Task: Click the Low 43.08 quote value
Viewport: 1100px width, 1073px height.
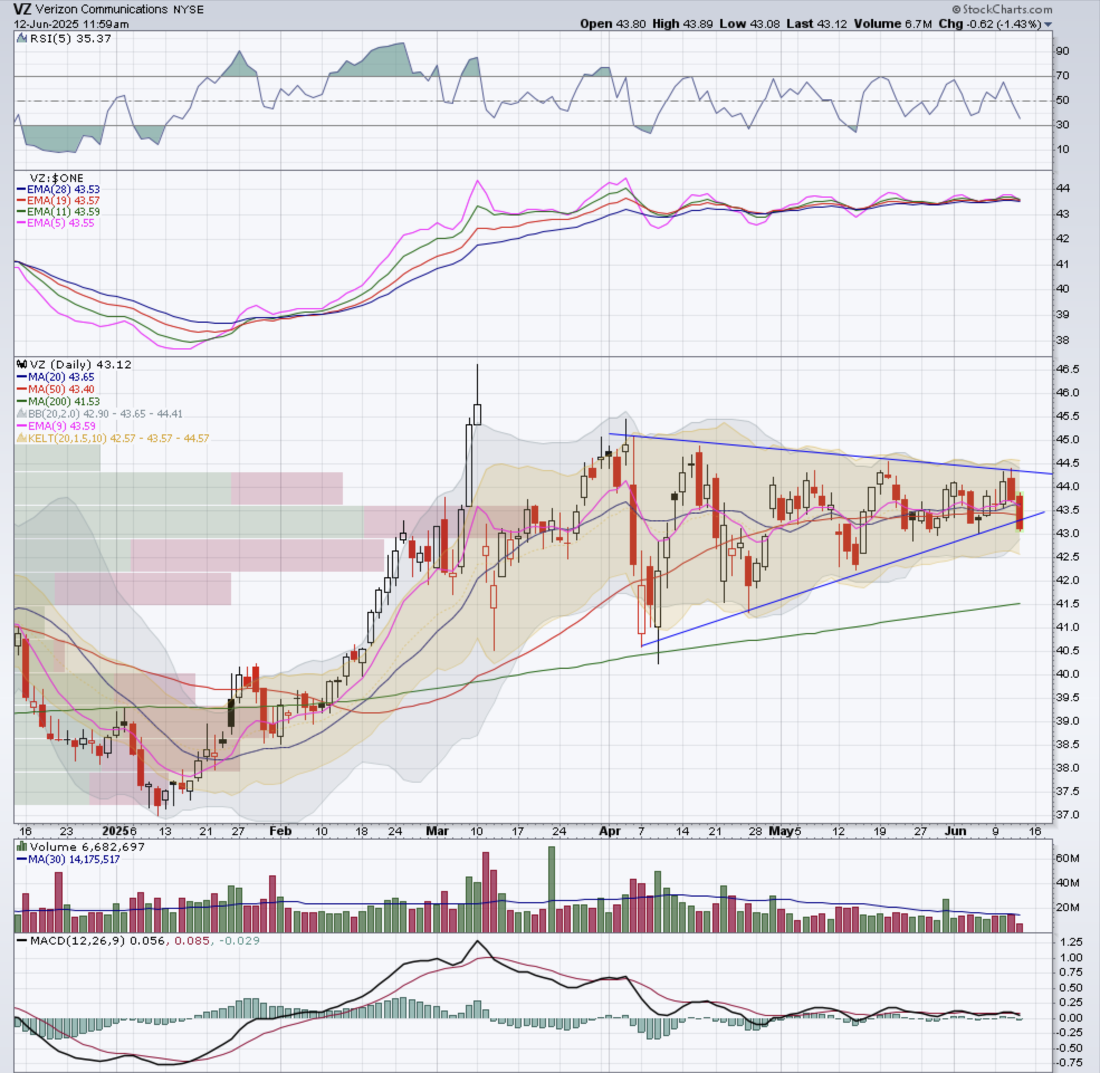Action: pyautogui.click(x=750, y=23)
